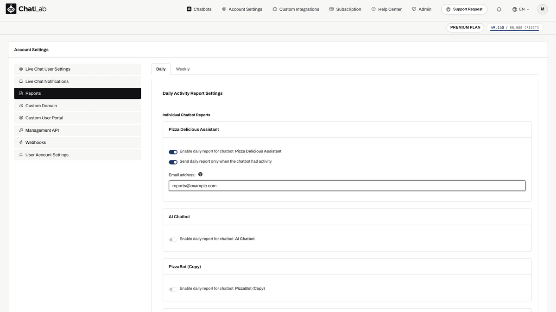Toggle send report only when chatbot had activity
This screenshot has height=312, width=556.
tap(173, 162)
